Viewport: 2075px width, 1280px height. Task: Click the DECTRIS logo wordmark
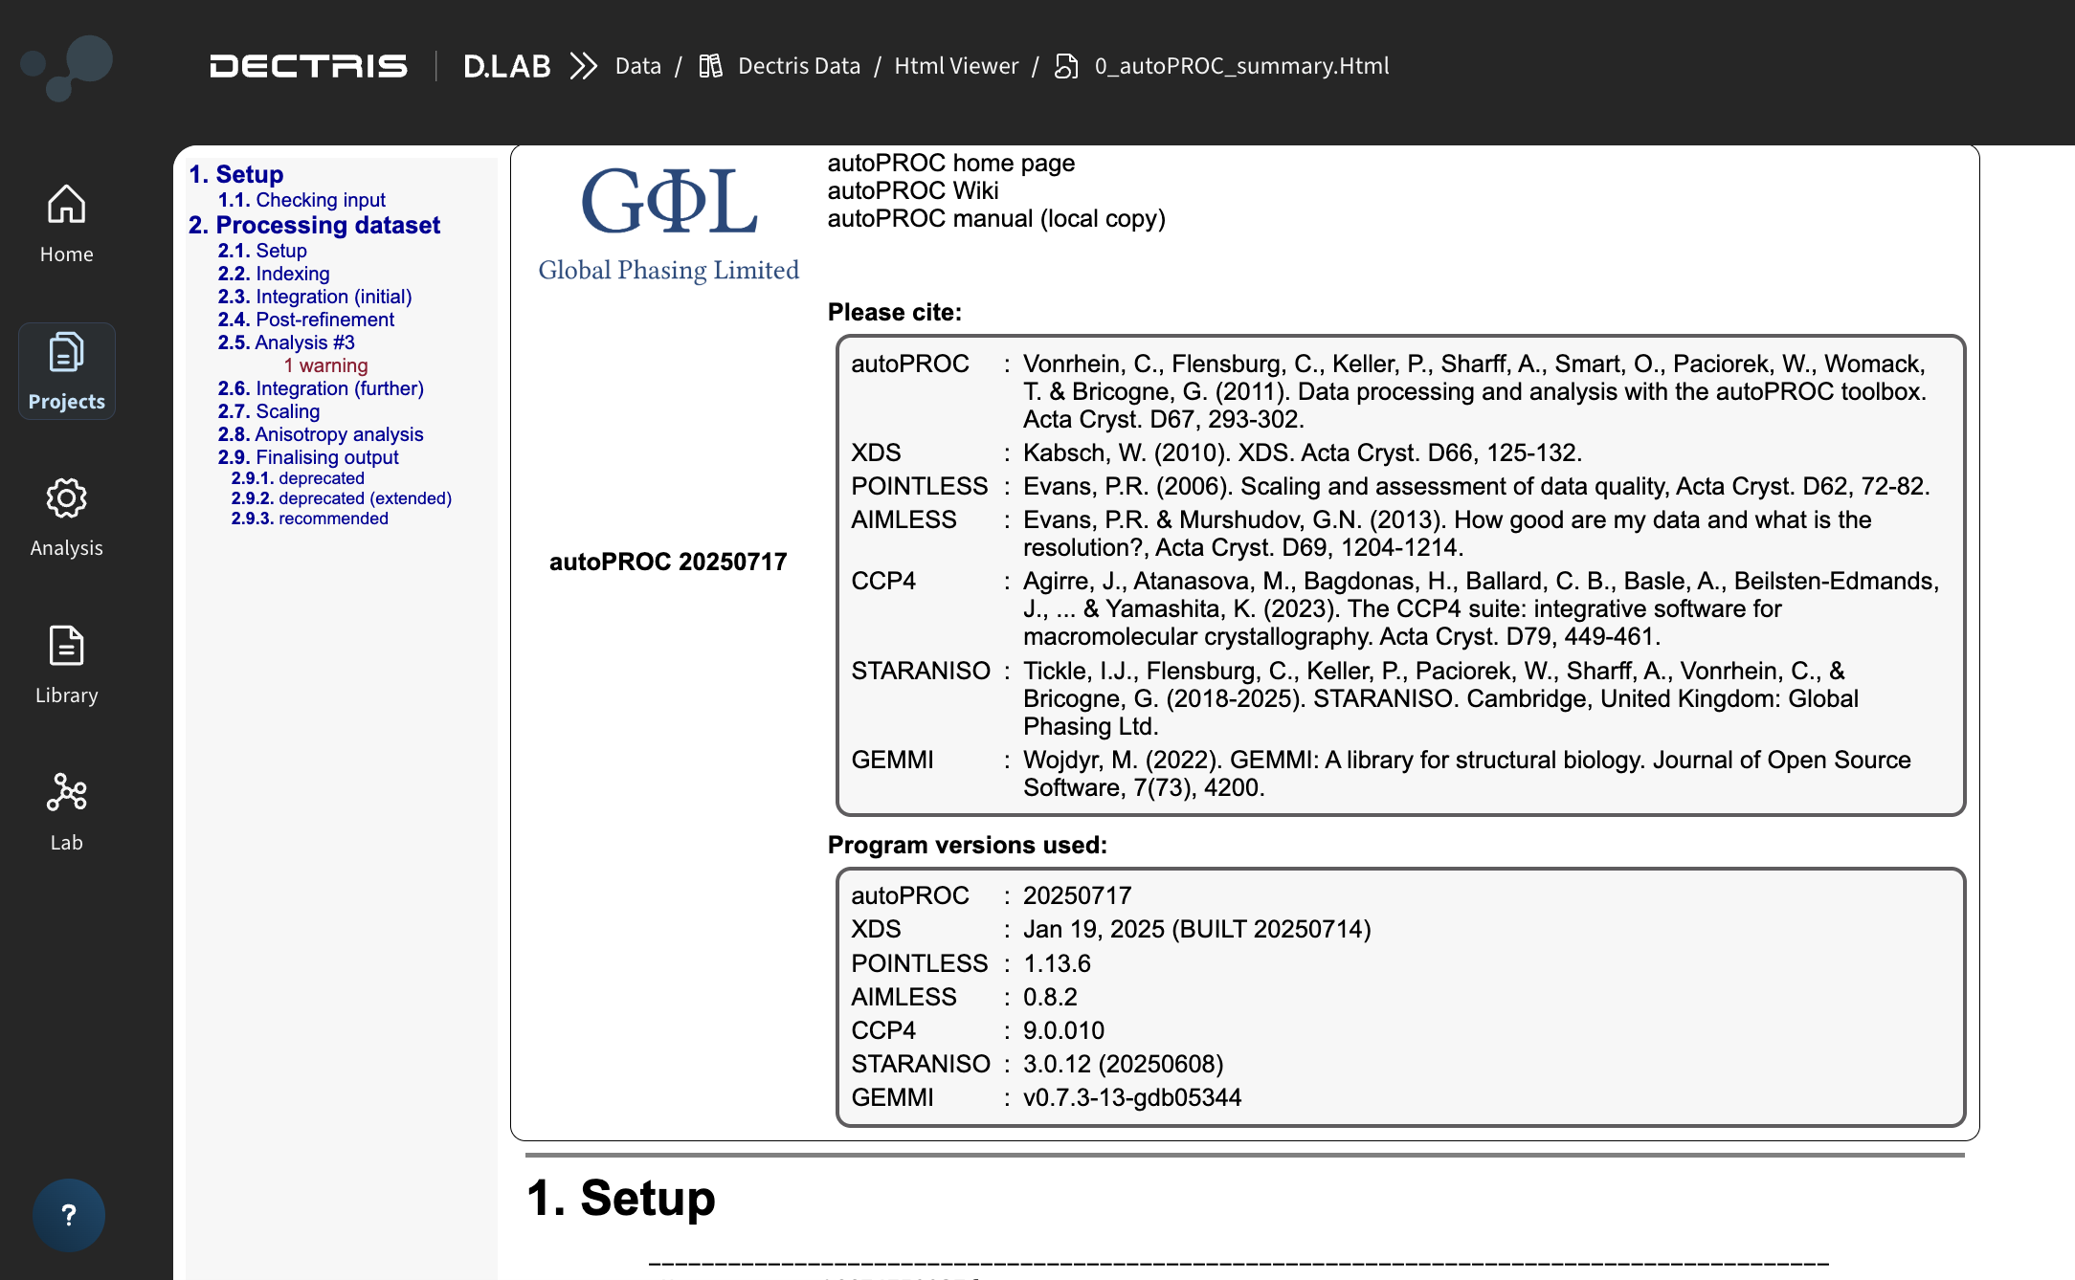point(308,66)
